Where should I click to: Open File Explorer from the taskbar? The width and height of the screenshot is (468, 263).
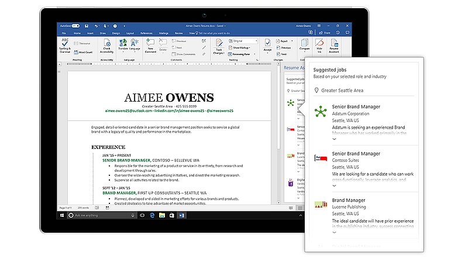click(162, 215)
